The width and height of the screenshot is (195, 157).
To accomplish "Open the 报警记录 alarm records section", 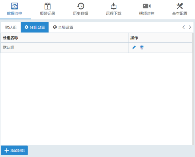I will [48, 9].
